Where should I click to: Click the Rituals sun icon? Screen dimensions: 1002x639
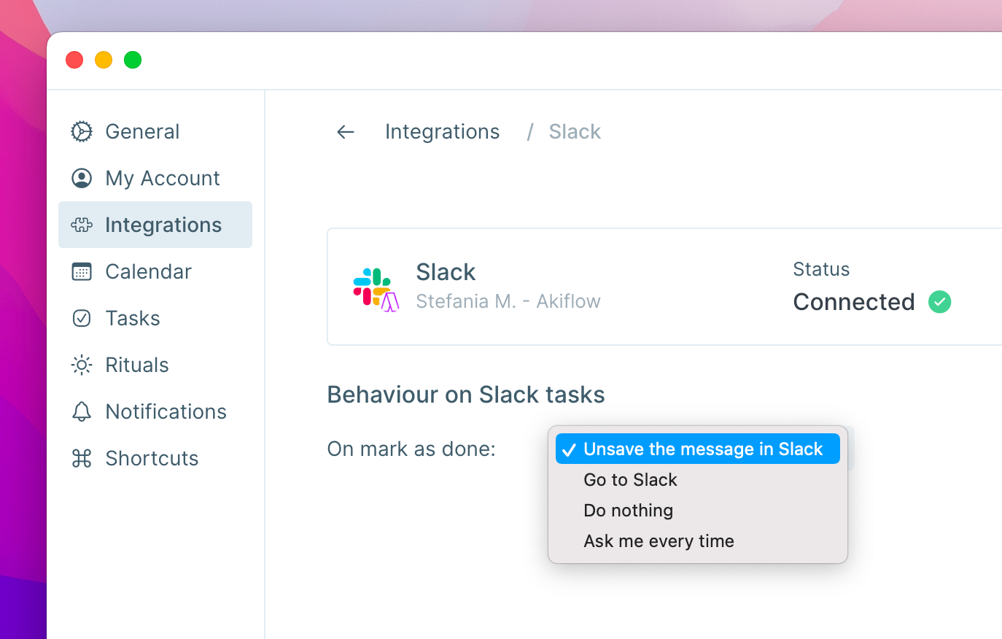pyautogui.click(x=82, y=365)
